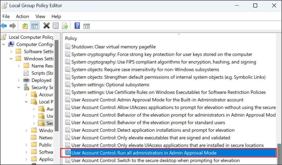This screenshot has width=282, height=165.
Task: Collapse the Security Settings tree node
Action: pyautogui.click(x=19, y=87)
